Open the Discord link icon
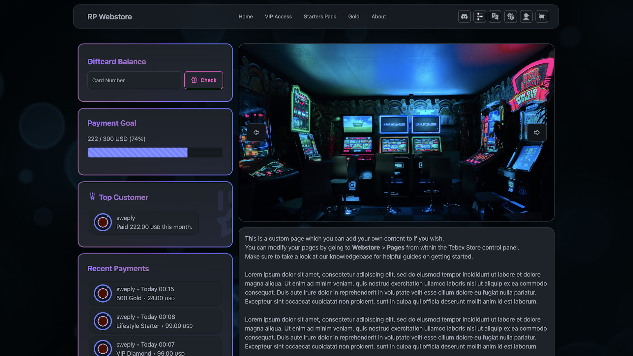The height and width of the screenshot is (356, 633). 464,16
